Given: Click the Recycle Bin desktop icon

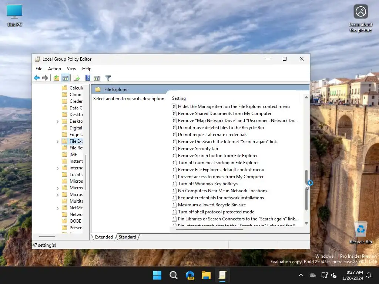Looking at the screenshot, I should click(x=360, y=233).
